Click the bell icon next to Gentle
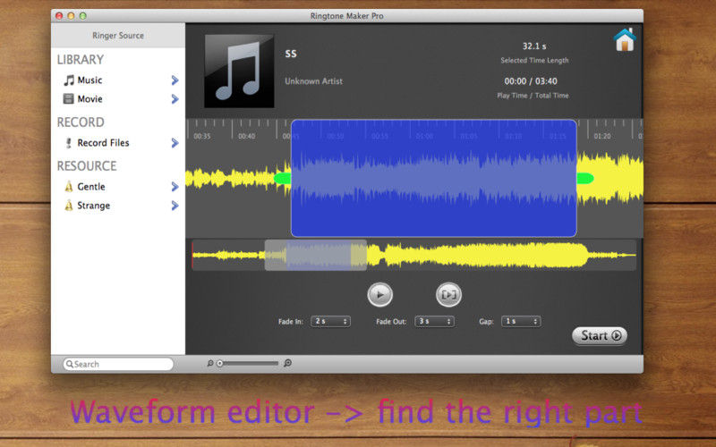 coord(69,186)
